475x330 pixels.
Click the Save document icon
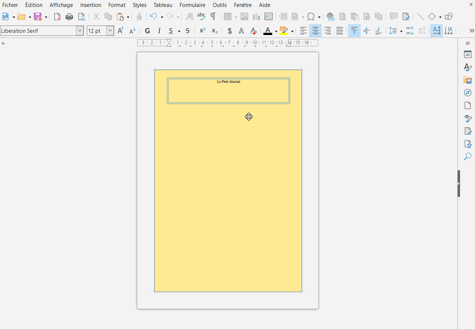point(38,16)
